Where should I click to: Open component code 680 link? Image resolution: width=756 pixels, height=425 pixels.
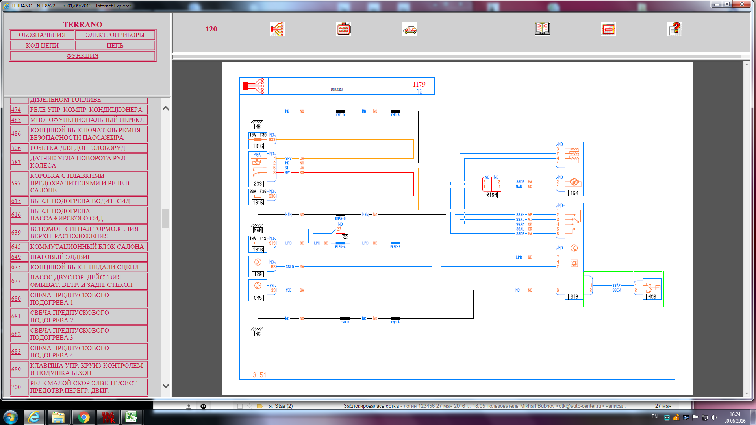coord(16,299)
